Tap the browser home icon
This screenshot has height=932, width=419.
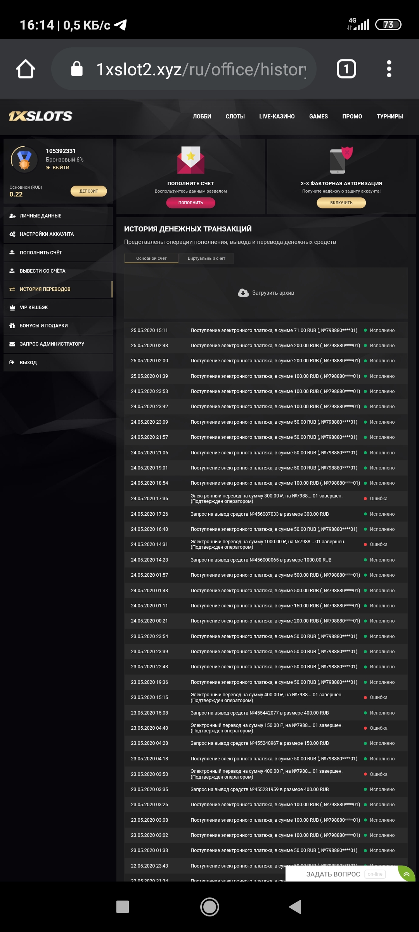pyautogui.click(x=26, y=69)
